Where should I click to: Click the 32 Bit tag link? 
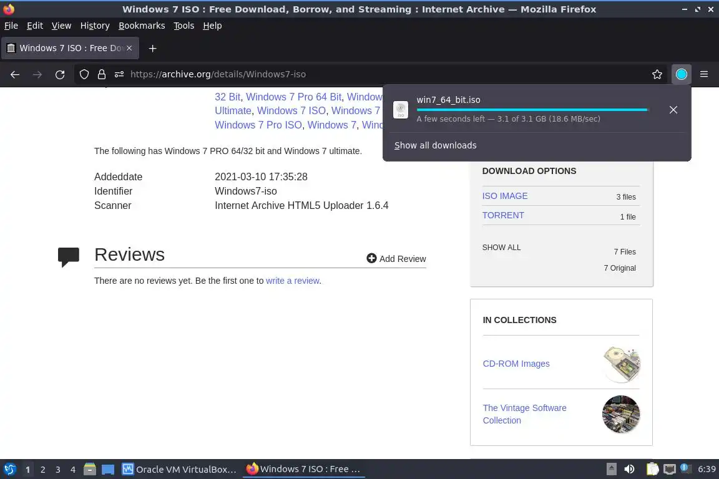227,97
